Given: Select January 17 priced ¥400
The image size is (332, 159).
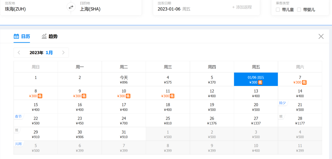Looking at the screenshot, I should pos(124,107).
